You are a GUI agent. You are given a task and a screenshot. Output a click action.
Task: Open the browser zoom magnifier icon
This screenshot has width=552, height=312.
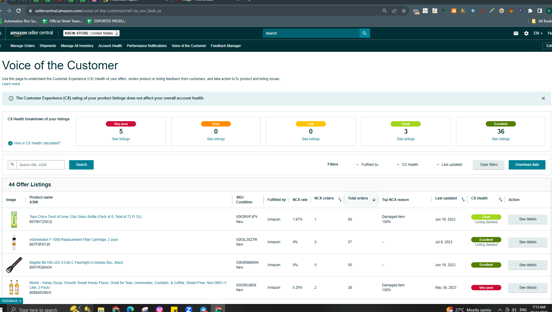coord(385,11)
